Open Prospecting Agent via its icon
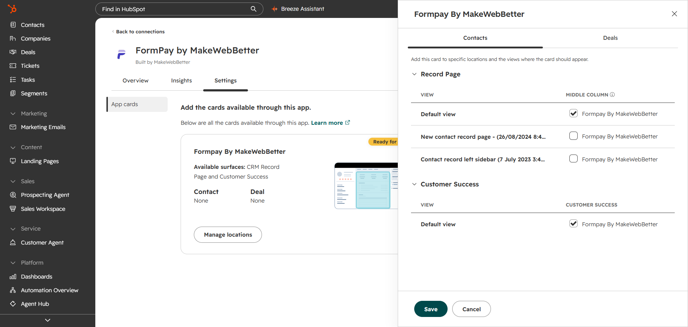Screen dimensions: 688x327 13,195
